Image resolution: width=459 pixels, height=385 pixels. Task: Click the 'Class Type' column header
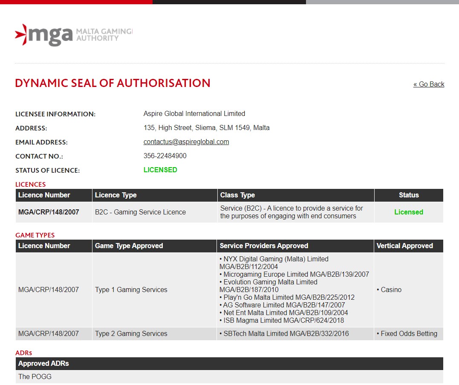tap(296, 195)
